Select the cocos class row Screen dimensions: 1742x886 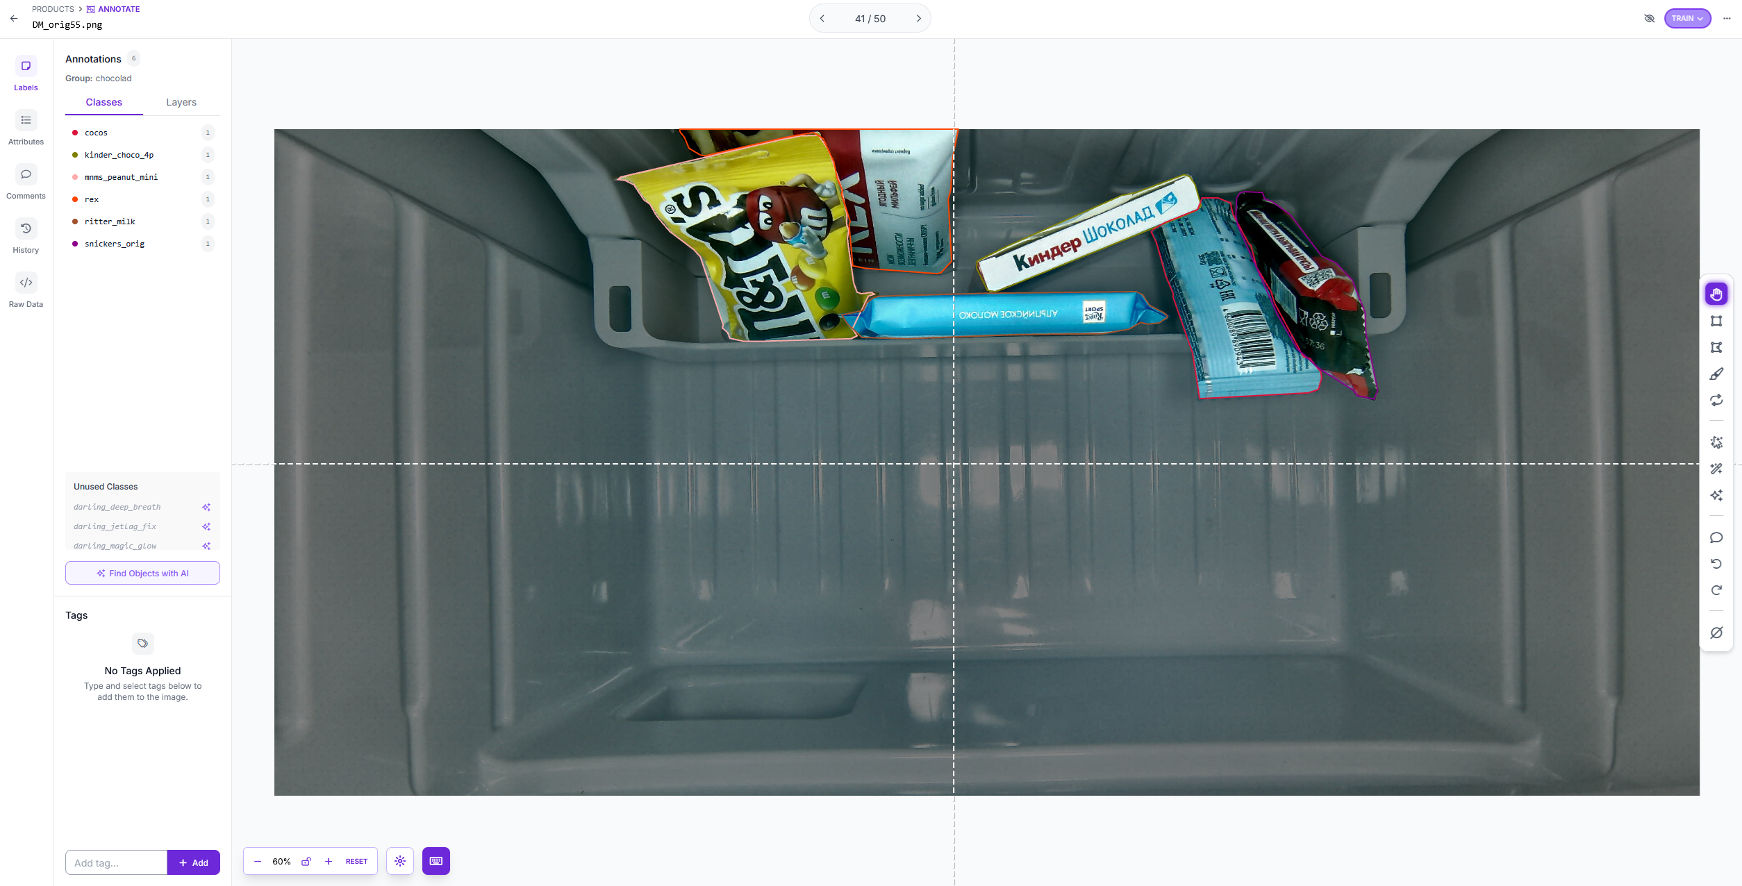coord(142,133)
